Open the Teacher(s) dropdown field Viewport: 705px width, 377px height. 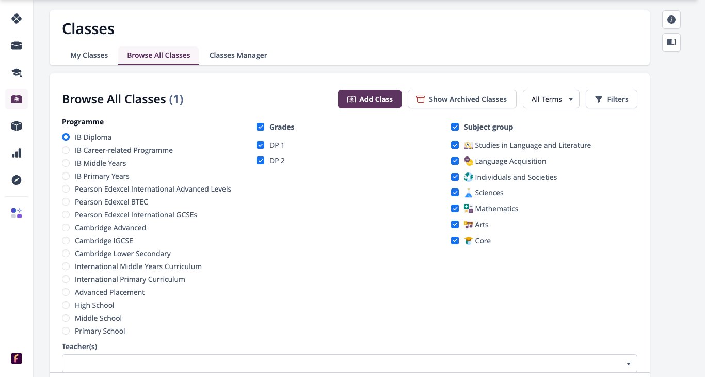tap(349, 364)
